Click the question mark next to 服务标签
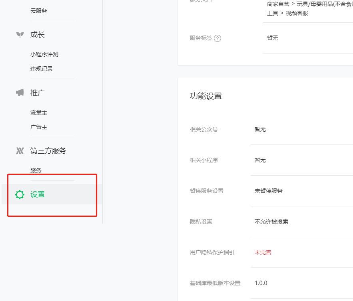 click(217, 38)
